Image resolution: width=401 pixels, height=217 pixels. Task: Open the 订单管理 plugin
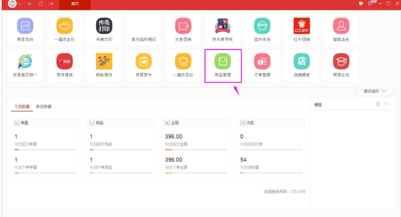(x=262, y=61)
